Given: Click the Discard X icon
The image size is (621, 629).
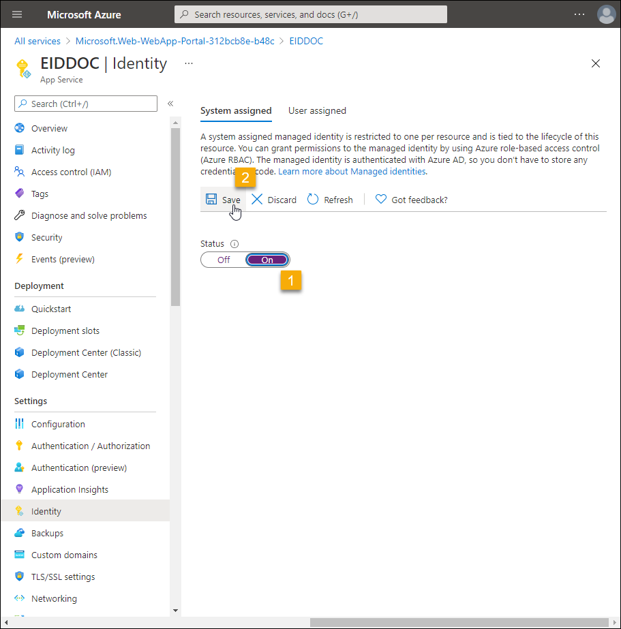Looking at the screenshot, I should pyautogui.click(x=257, y=199).
